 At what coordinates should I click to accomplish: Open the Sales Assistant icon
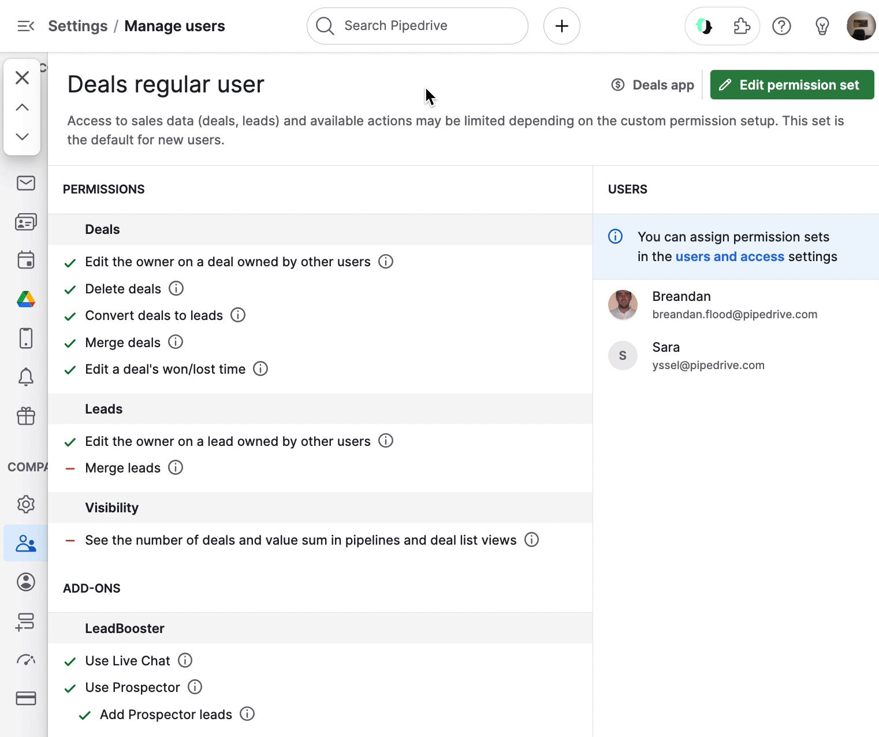click(x=703, y=26)
